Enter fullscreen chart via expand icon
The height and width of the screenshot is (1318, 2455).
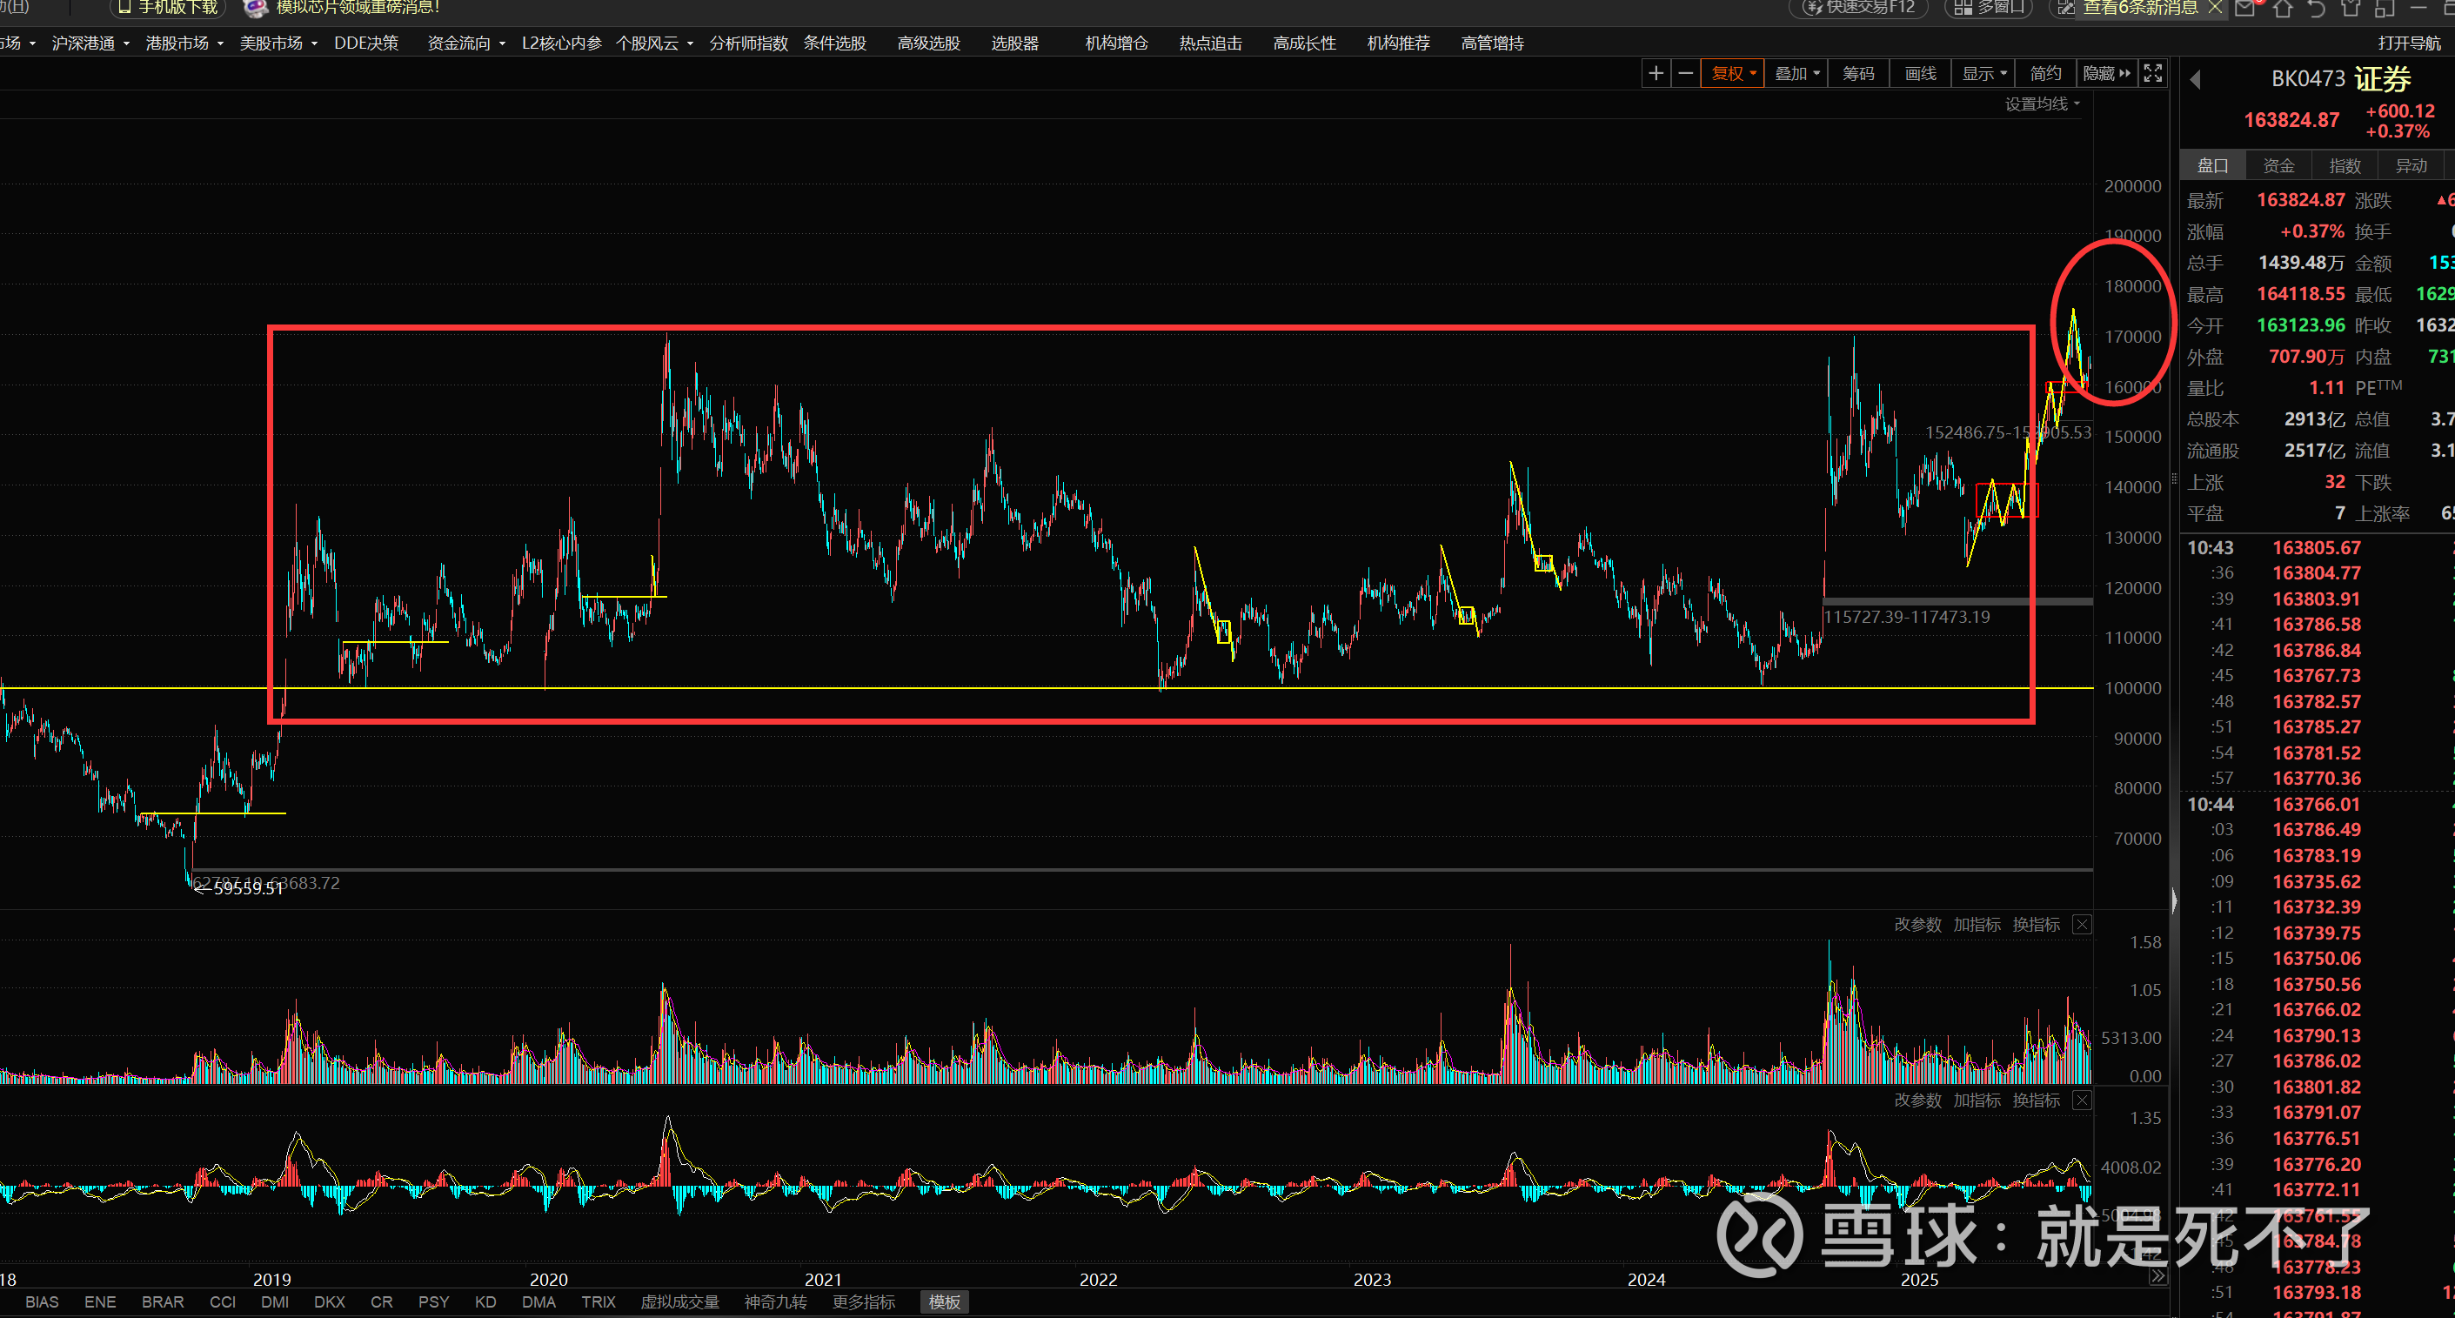2152,73
